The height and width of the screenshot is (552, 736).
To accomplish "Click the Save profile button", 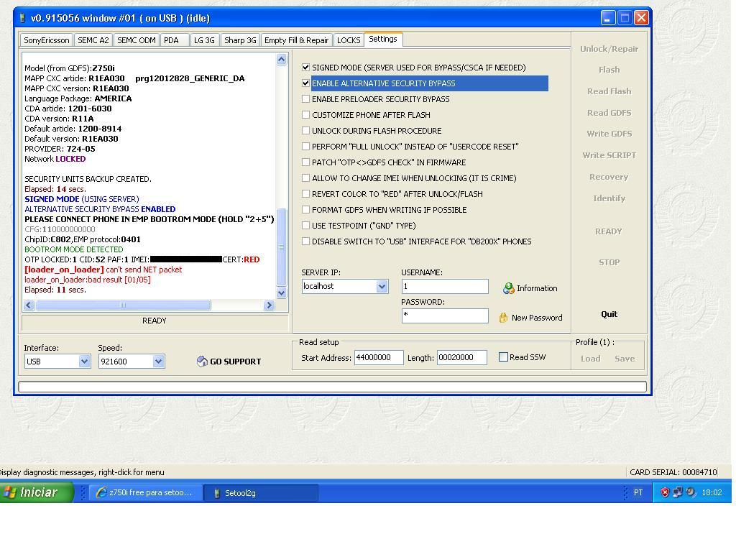I will coord(625,359).
